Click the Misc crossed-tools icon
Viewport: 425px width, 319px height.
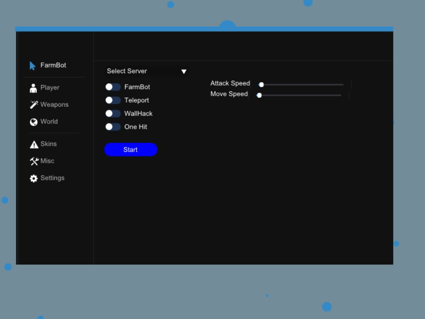point(33,161)
